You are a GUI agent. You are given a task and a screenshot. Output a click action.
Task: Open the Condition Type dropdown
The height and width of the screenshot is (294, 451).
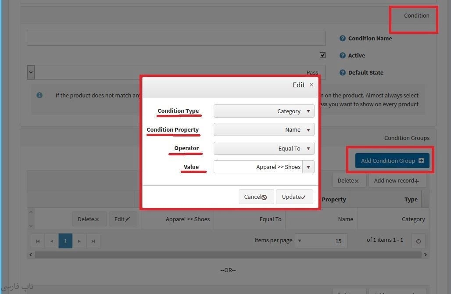[308, 111]
